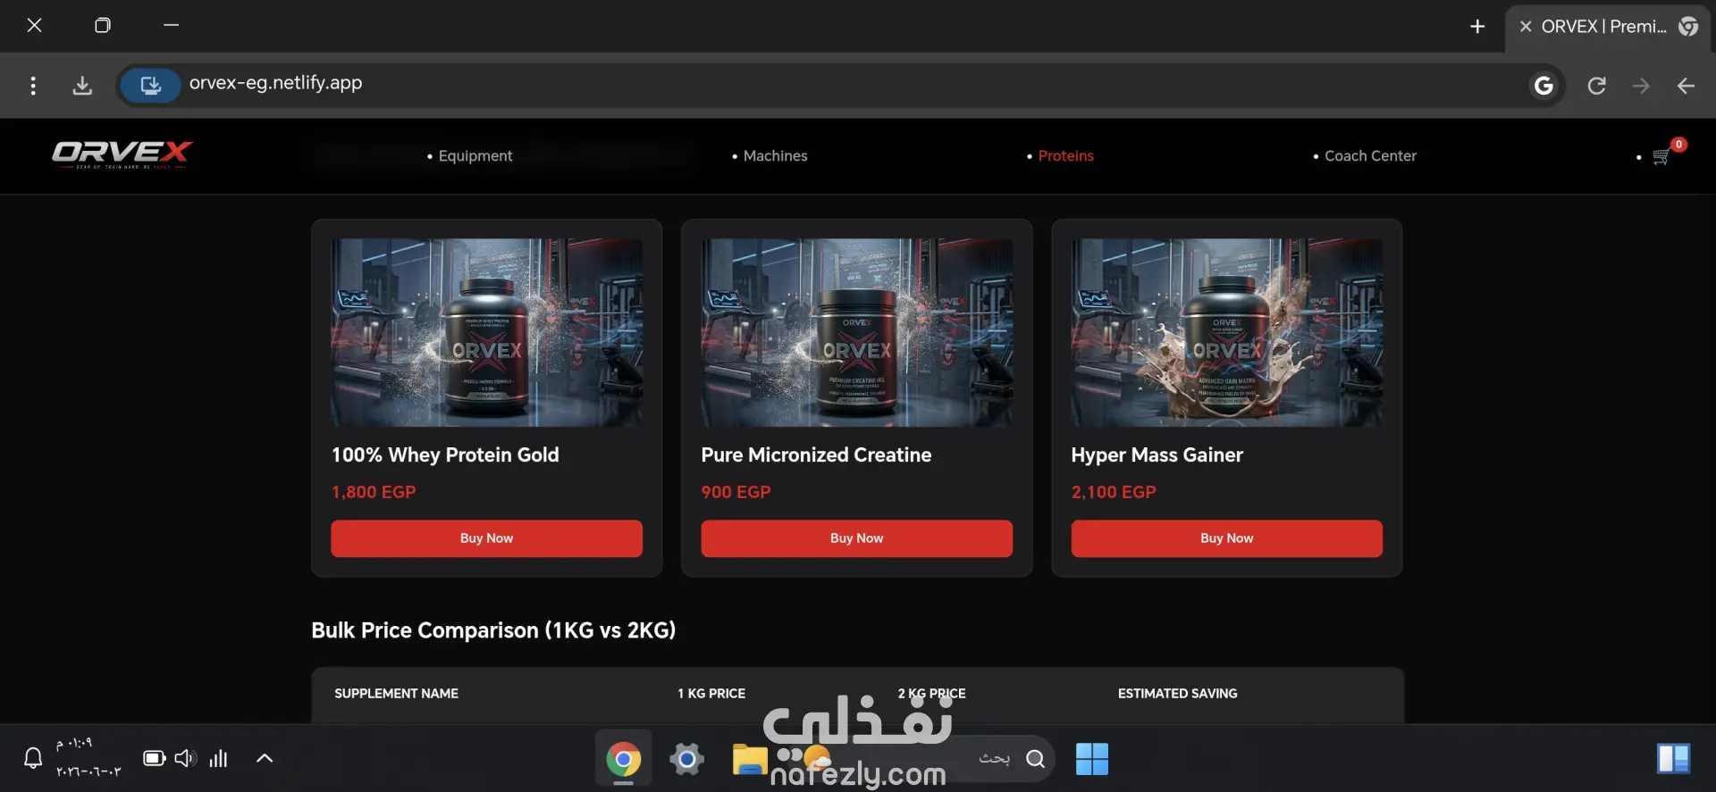Viewport: 1716px width, 792px height.
Task: Click the ESTIMATED SAVING column header
Action: click(x=1177, y=694)
